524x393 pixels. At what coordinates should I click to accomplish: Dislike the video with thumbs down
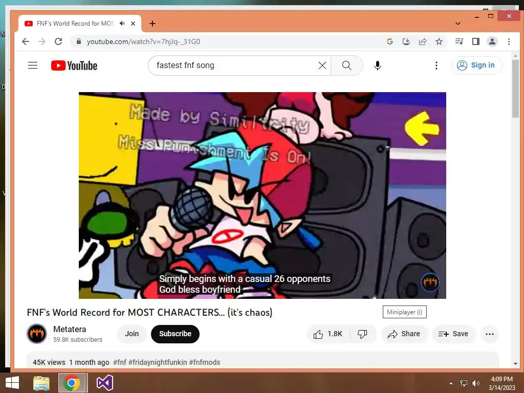coord(363,334)
